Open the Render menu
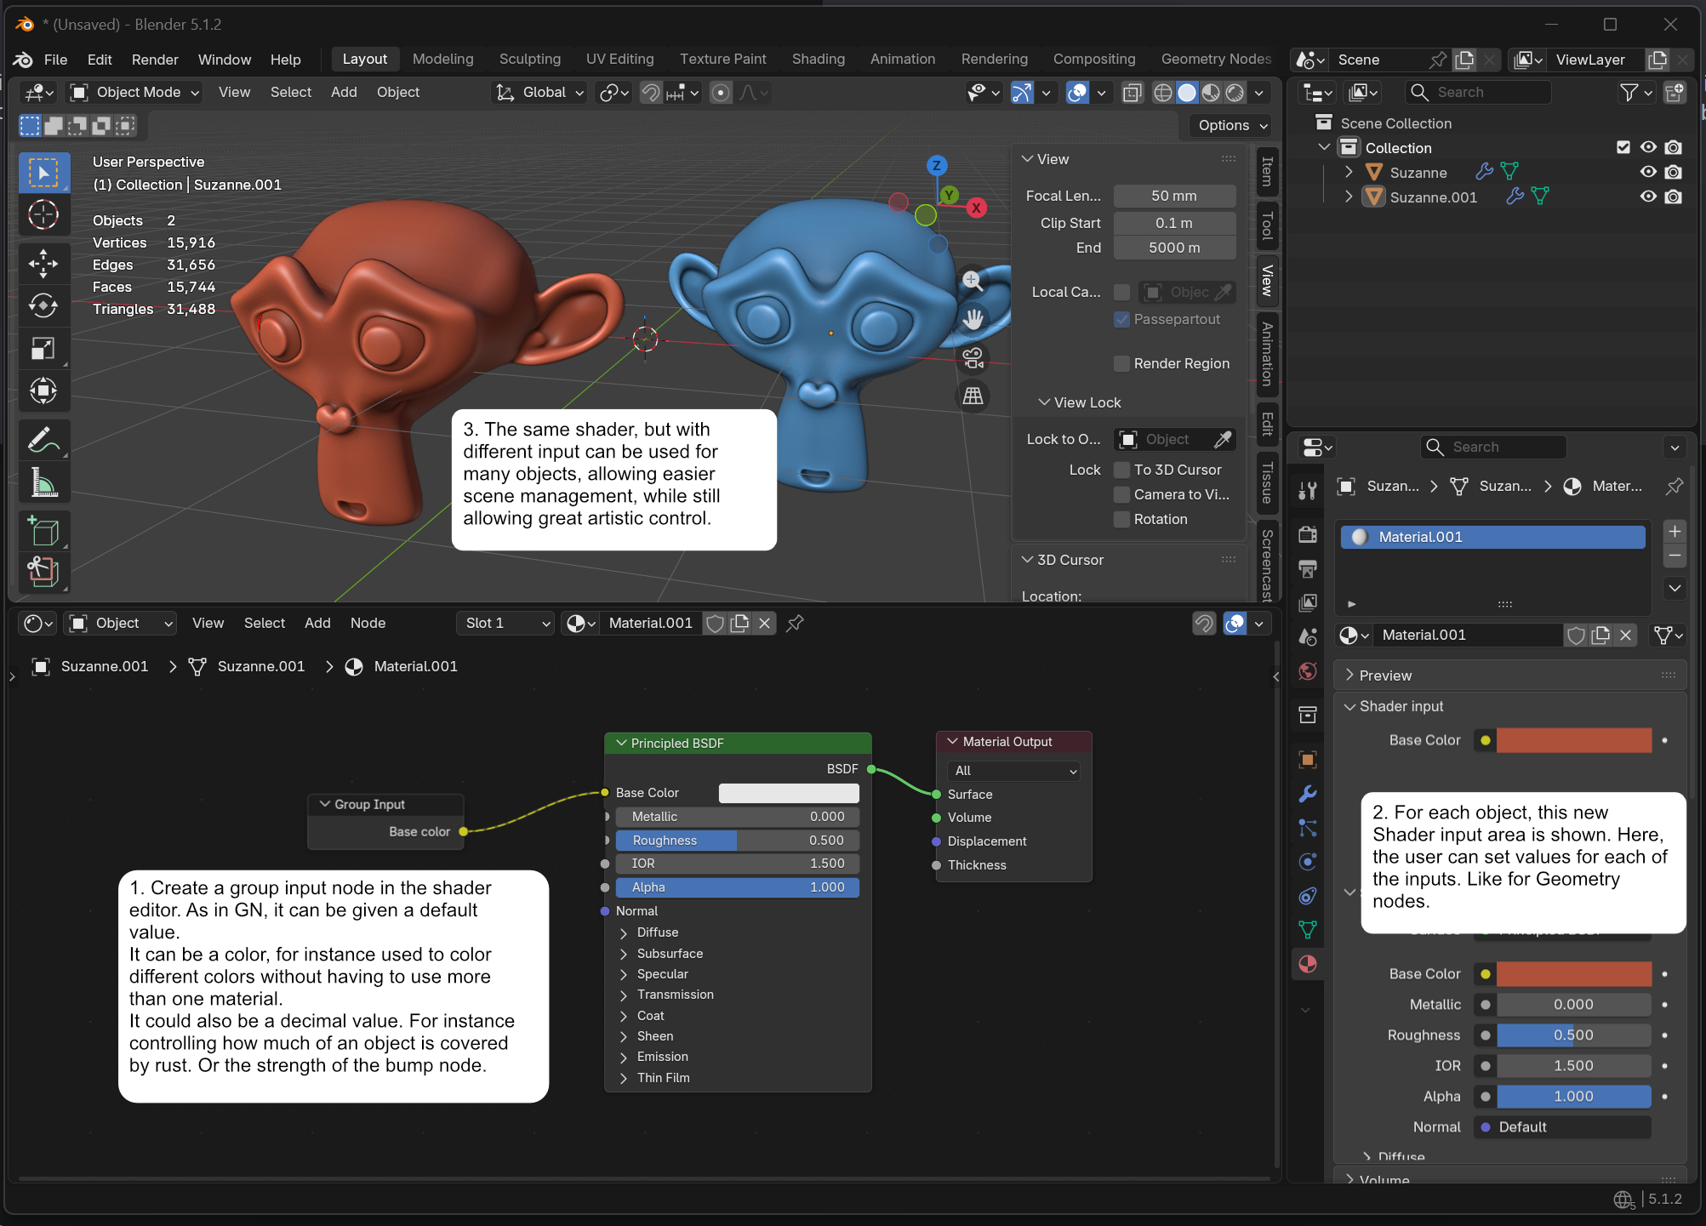The width and height of the screenshot is (1706, 1226). coord(155,60)
